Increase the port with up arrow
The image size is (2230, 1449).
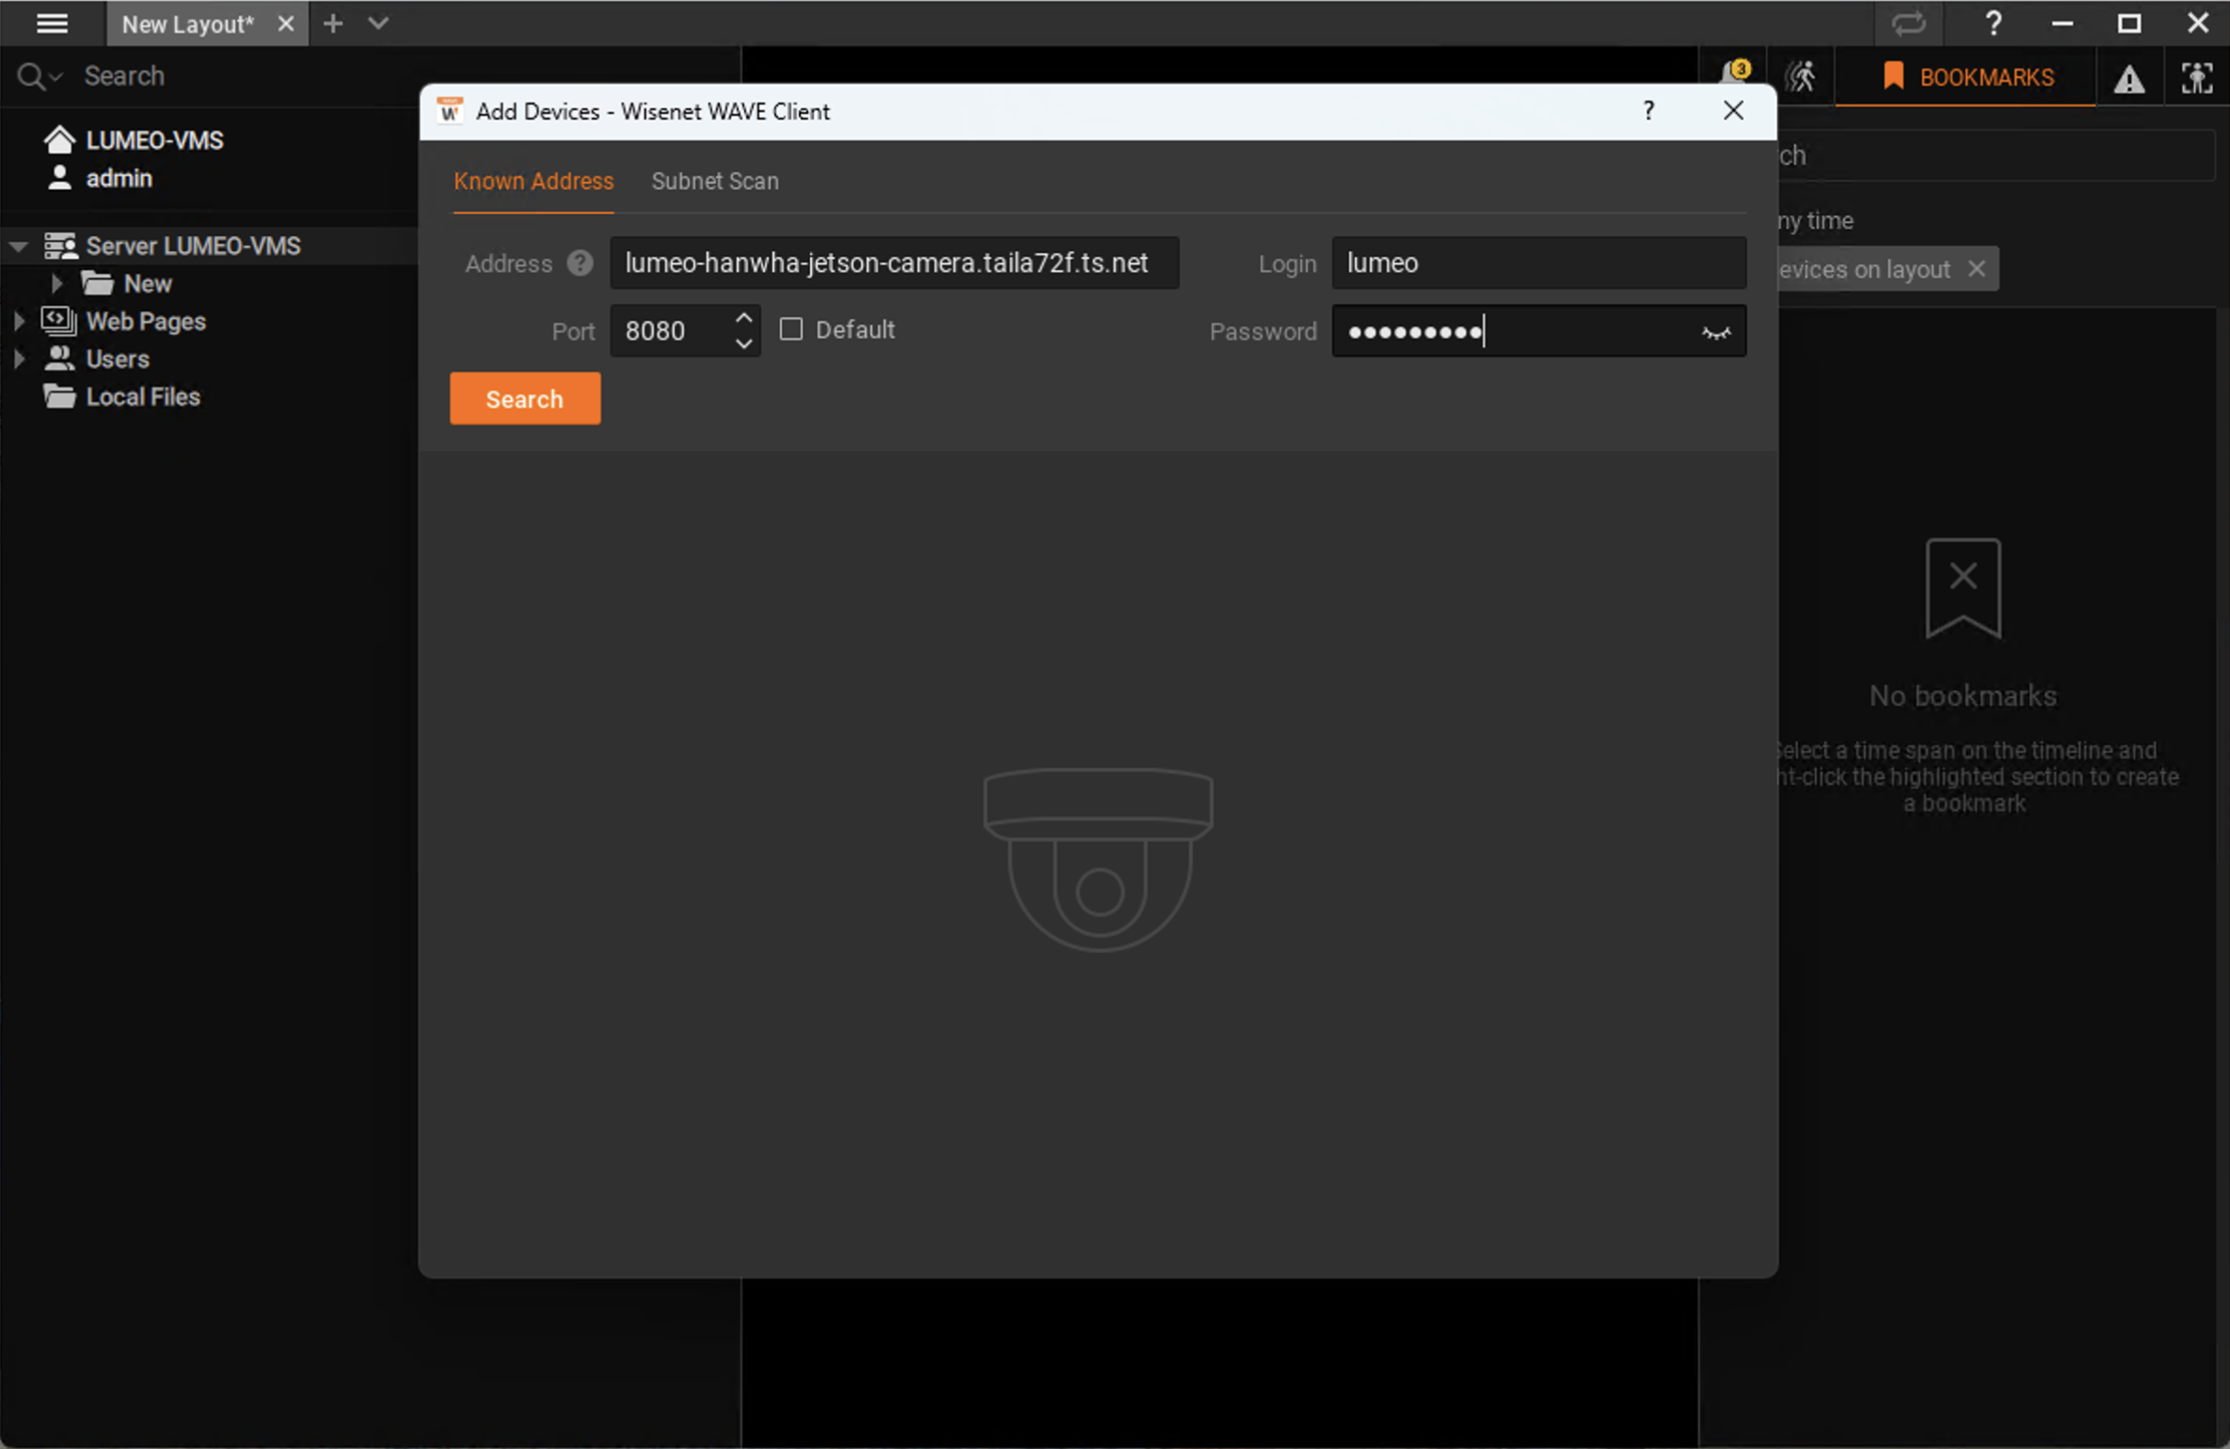click(743, 318)
